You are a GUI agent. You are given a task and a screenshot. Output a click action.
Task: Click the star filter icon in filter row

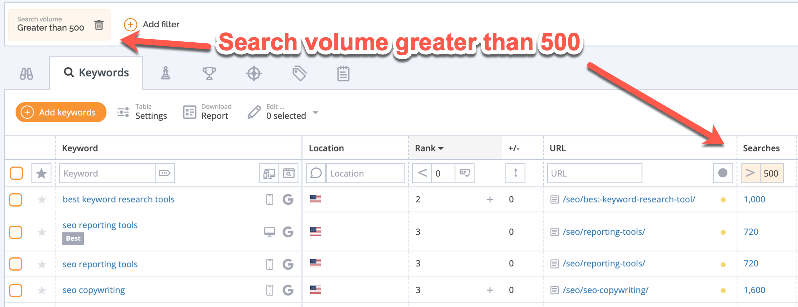tap(42, 173)
